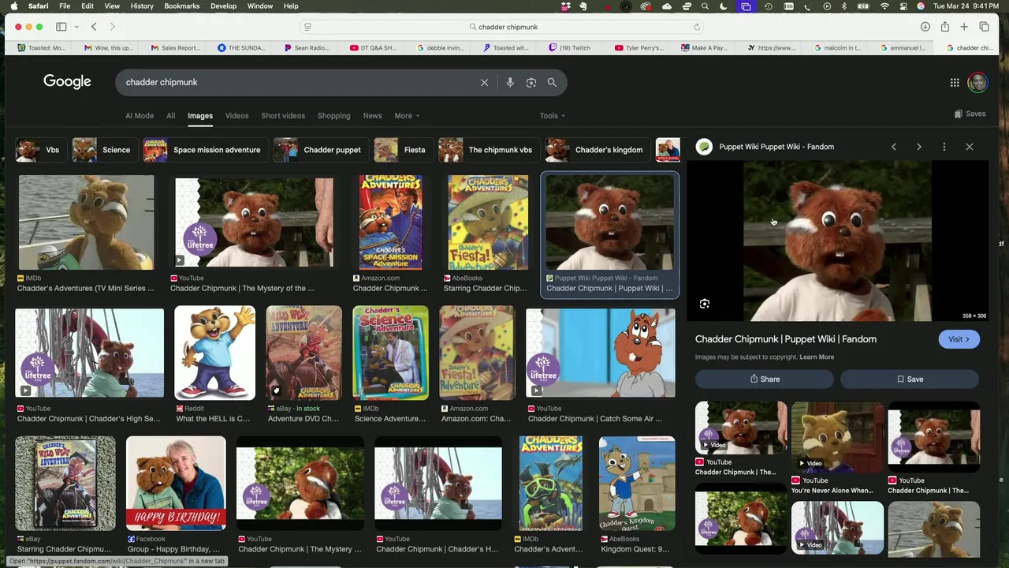1009x568 pixels.
Task: Open the Google account avatar
Action: (977, 82)
